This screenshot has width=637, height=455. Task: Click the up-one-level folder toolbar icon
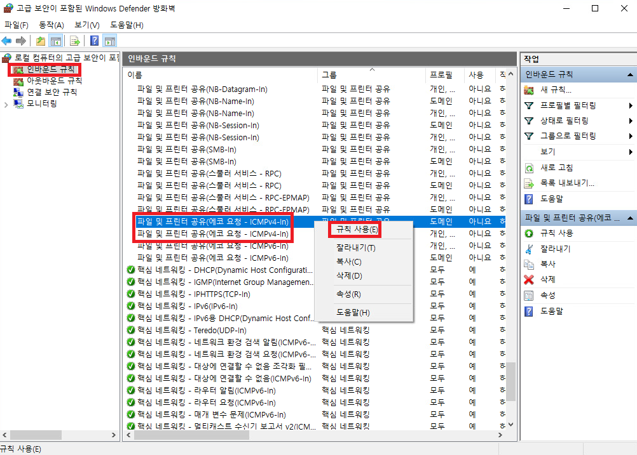click(x=41, y=41)
